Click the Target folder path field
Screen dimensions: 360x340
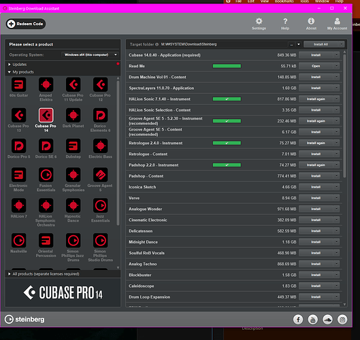tap(224, 44)
